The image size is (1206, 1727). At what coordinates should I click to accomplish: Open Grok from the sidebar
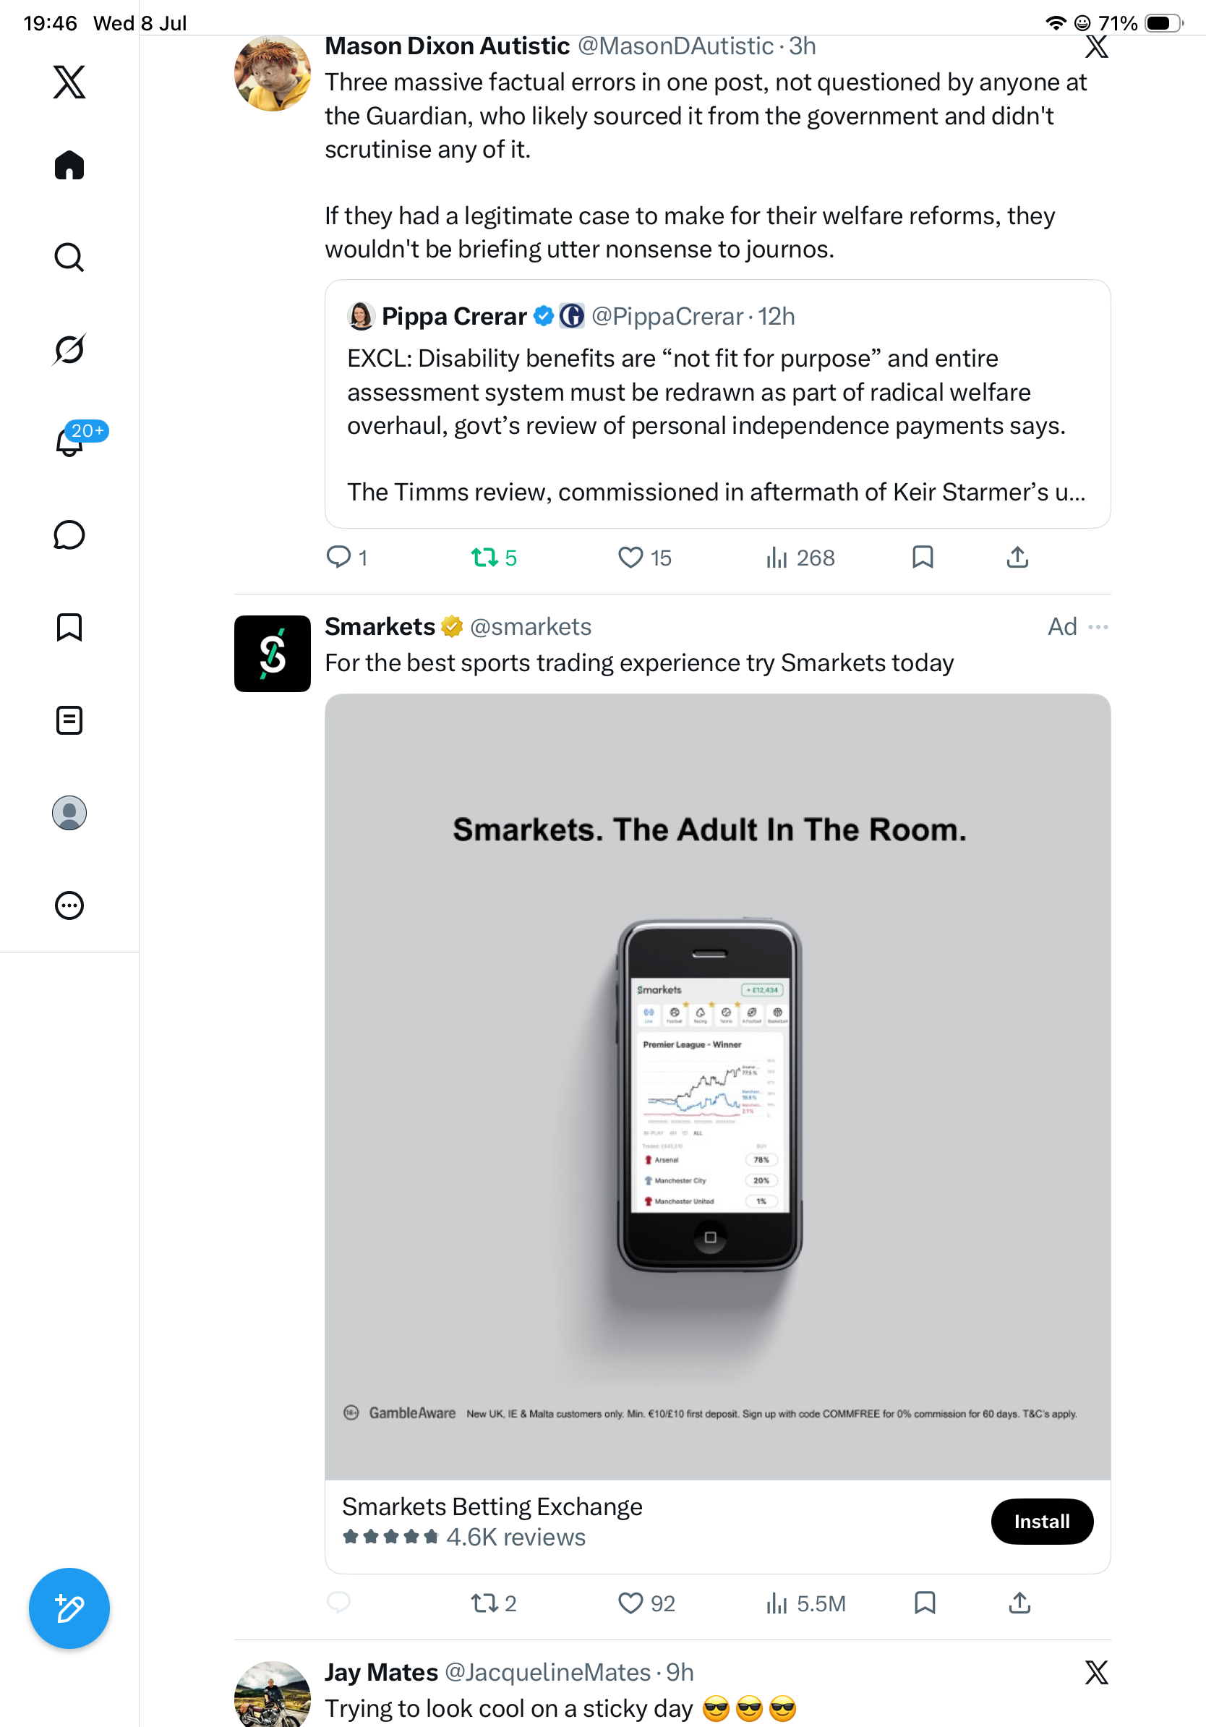[69, 349]
